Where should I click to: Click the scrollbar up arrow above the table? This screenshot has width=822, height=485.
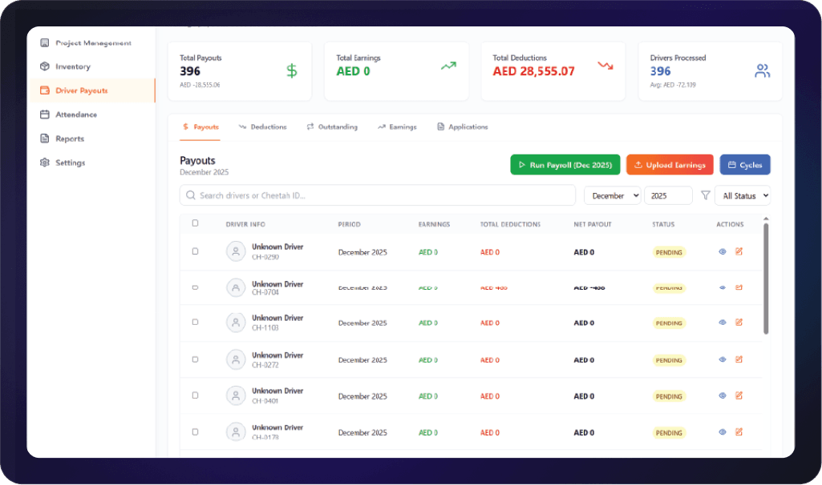click(x=766, y=218)
